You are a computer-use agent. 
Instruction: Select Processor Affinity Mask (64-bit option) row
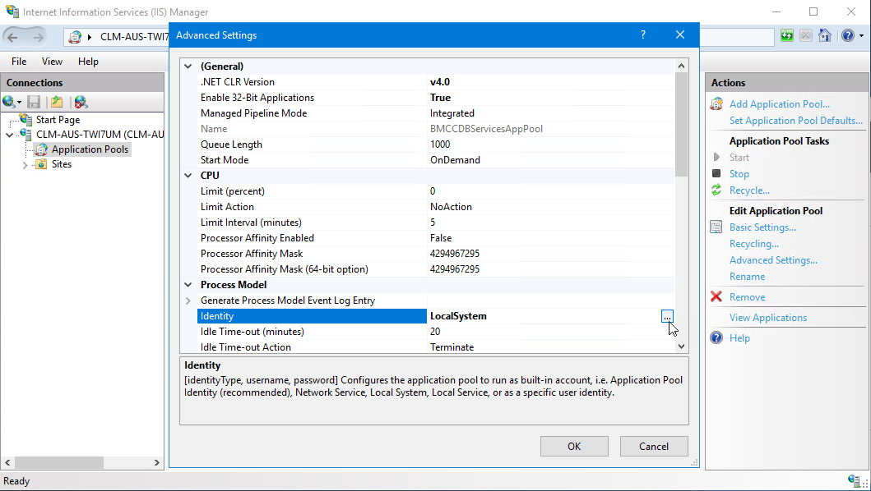pos(436,269)
